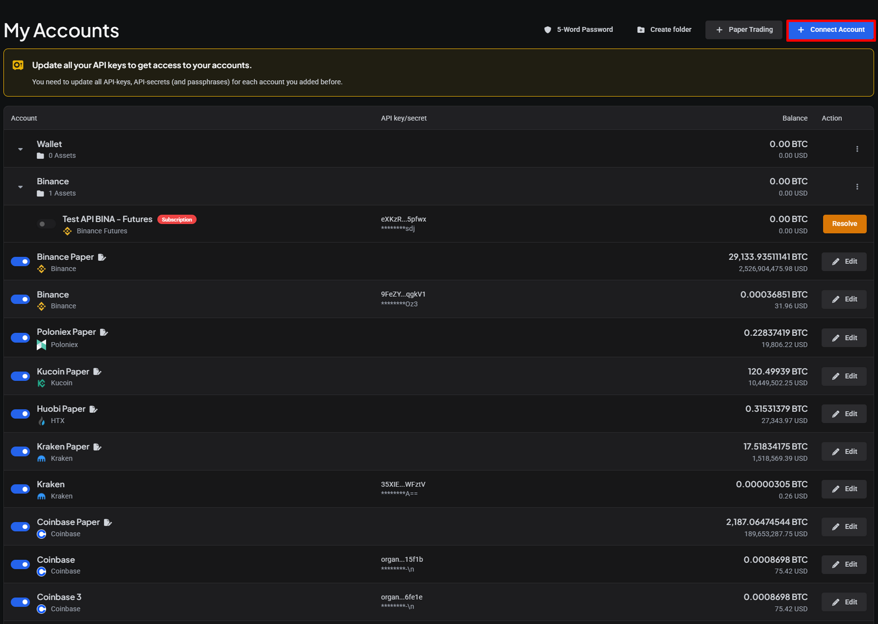The image size is (878, 624).
Task: Toggle the Binance account with key 9FeZY
Action: (20, 299)
